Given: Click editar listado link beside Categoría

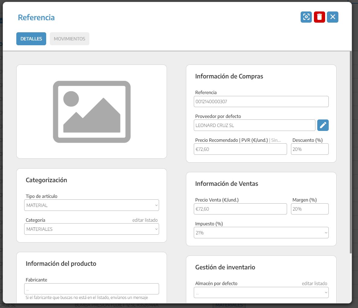Looking at the screenshot, I should 145,220.
